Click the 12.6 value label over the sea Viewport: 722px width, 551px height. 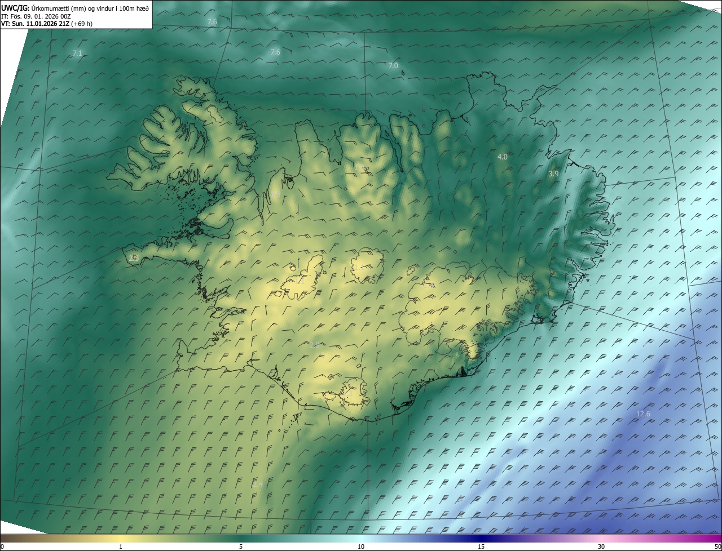point(643,414)
